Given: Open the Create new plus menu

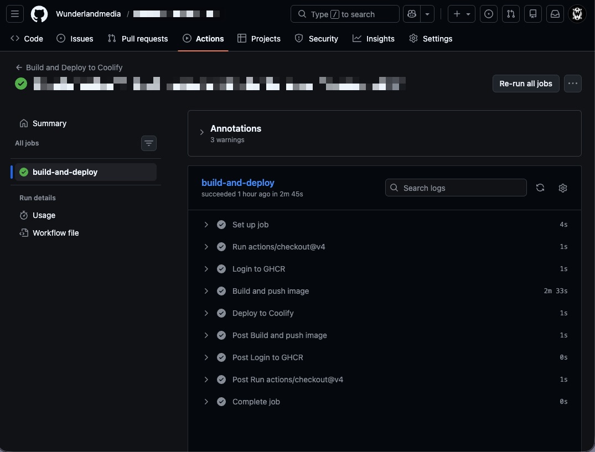Looking at the screenshot, I should [x=462, y=14].
